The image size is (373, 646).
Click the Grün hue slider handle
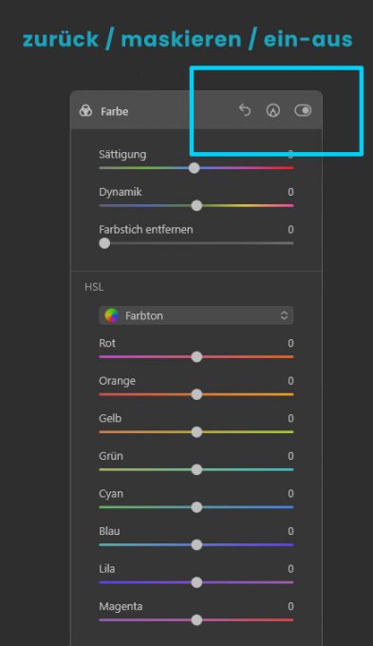pos(196,469)
